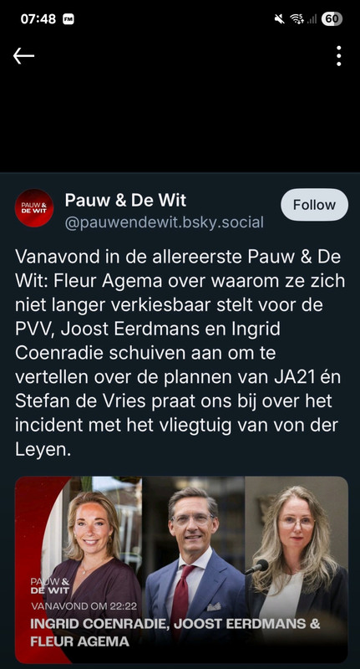Tap the 'Vanavond om 22:22' text
The height and width of the screenshot is (669, 360).
84,605
